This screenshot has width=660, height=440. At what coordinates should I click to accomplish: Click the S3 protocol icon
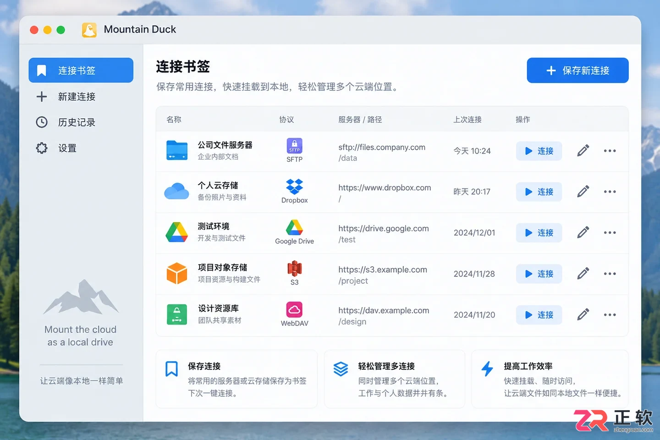294,269
